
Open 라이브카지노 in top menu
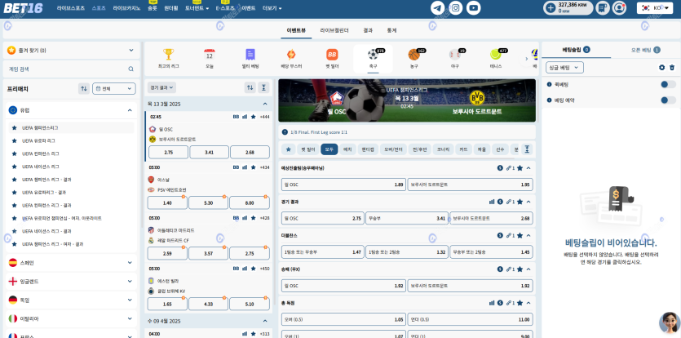click(x=126, y=8)
